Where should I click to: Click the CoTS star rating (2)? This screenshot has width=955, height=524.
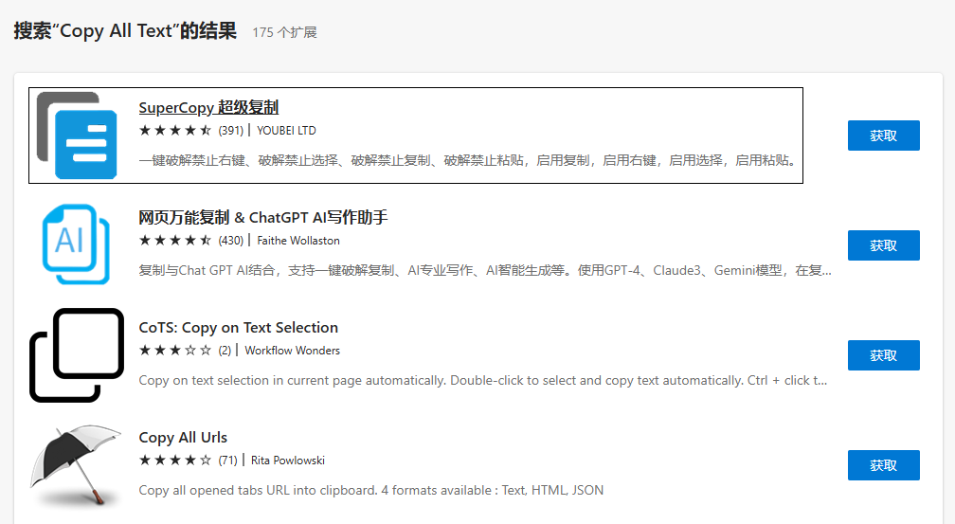(185, 351)
